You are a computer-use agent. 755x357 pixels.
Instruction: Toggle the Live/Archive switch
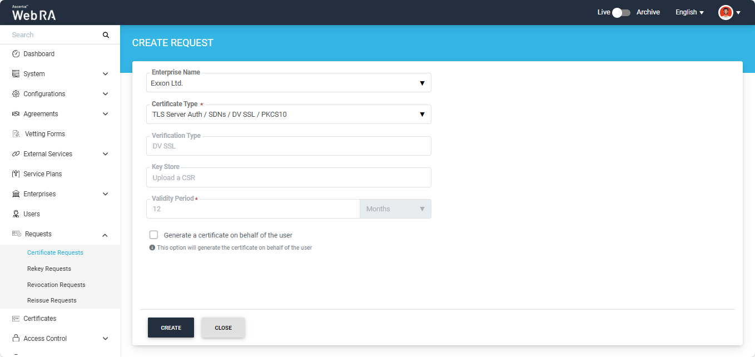point(620,12)
